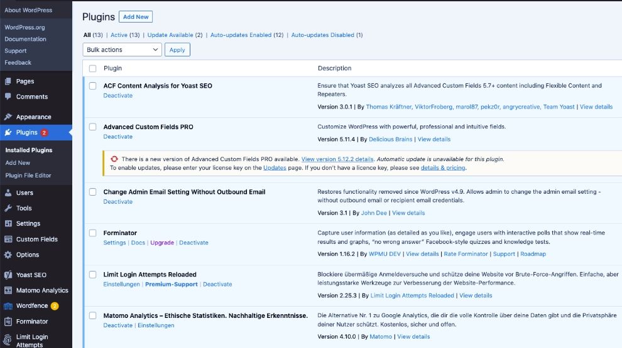Open WPMU DEV author link
Screen dimensions: 622x348
tap(385, 254)
